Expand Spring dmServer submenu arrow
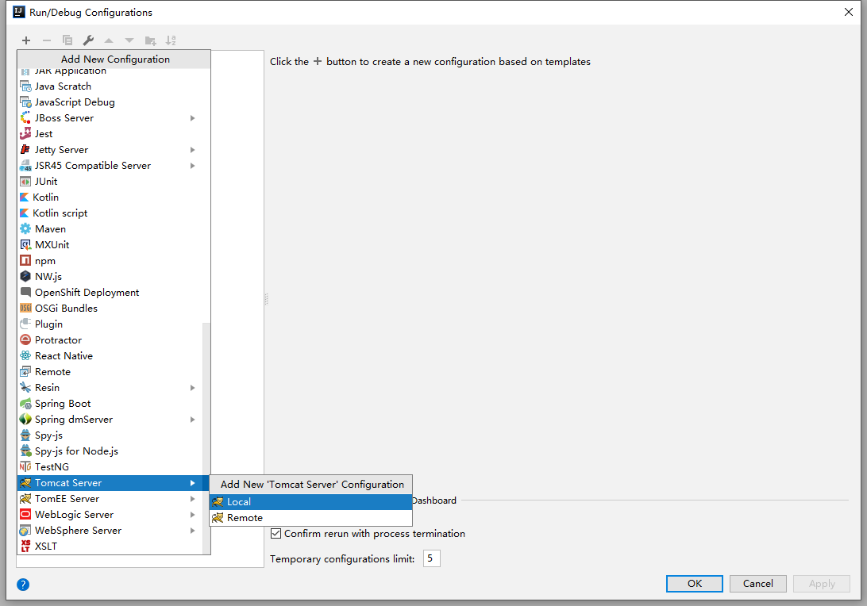Image resolution: width=867 pixels, height=606 pixels. pos(192,420)
